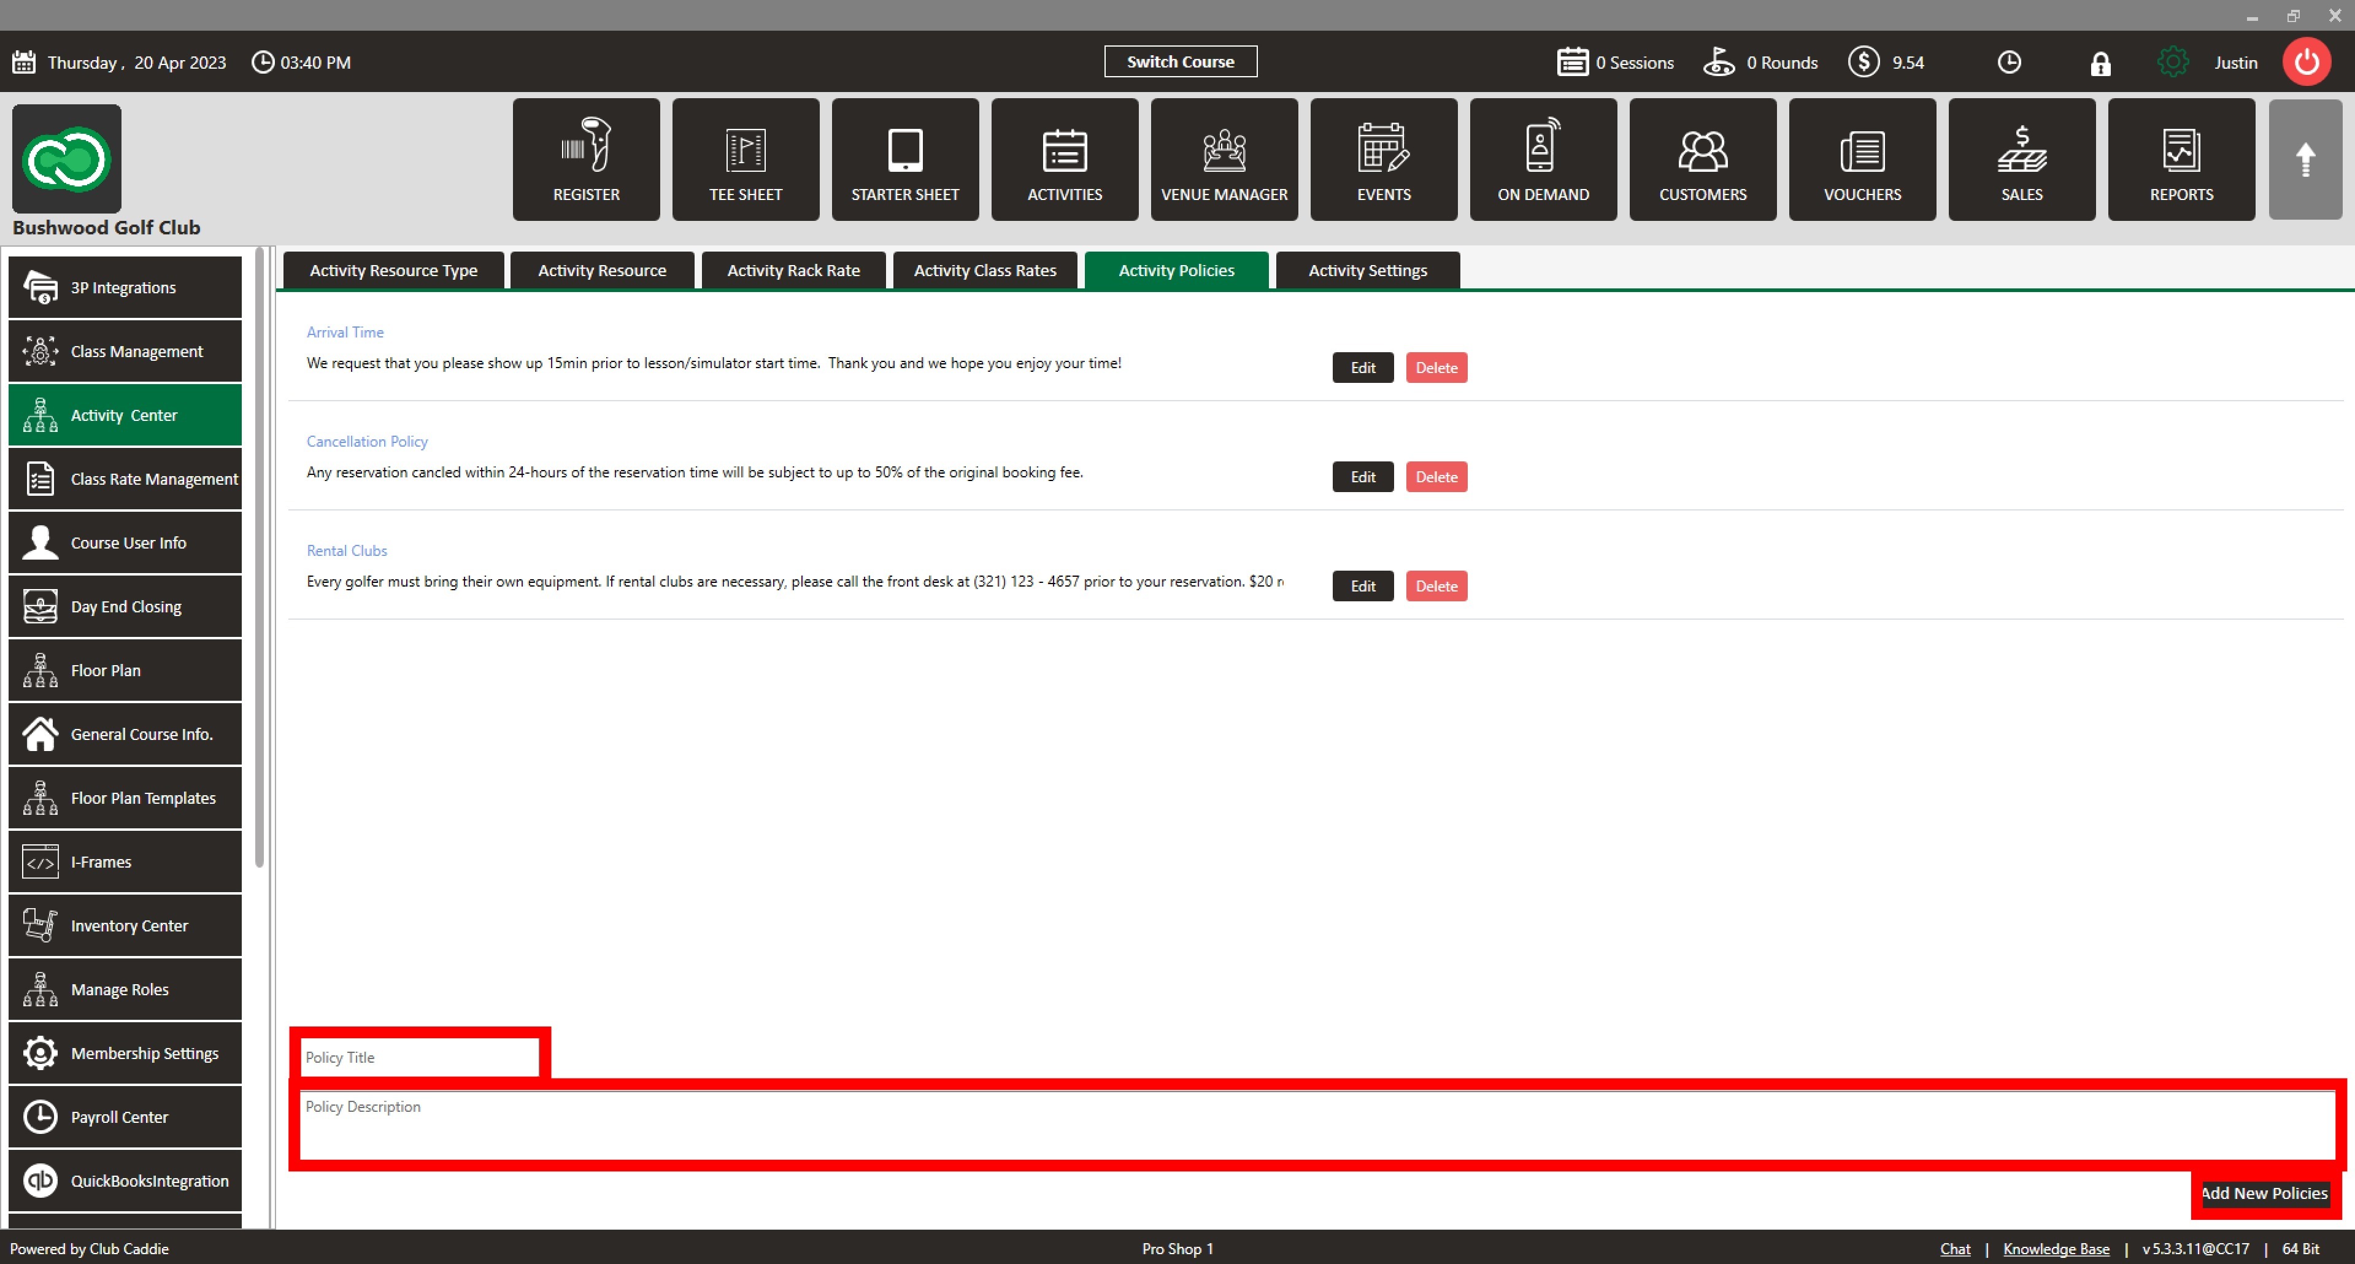Open the Chat link in footer

[x=1954, y=1249]
